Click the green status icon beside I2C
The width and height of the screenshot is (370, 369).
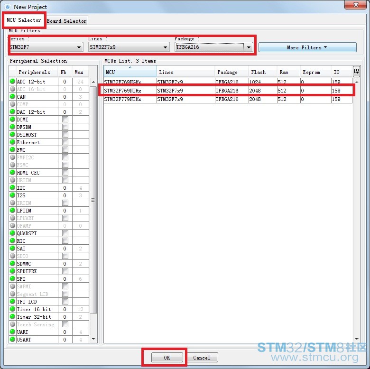coord(12,187)
